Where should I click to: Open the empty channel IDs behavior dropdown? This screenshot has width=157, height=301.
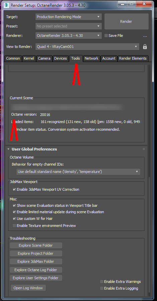(78, 172)
